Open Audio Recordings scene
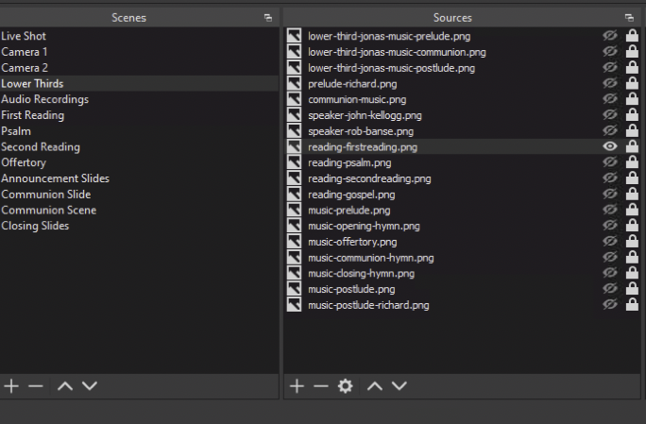 coord(139,99)
